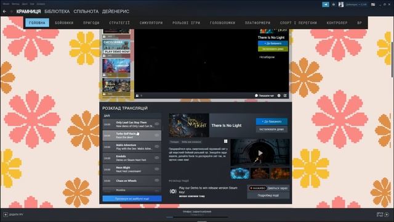This screenshot has width=394, height=222.
Task: Select the БОЙОВИКИ category tab
Action: 64,23
